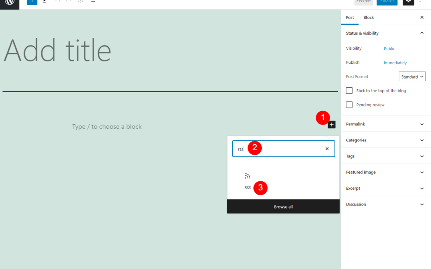The image size is (431, 269).
Task: Clear the block search with X icon
Action: tap(327, 149)
